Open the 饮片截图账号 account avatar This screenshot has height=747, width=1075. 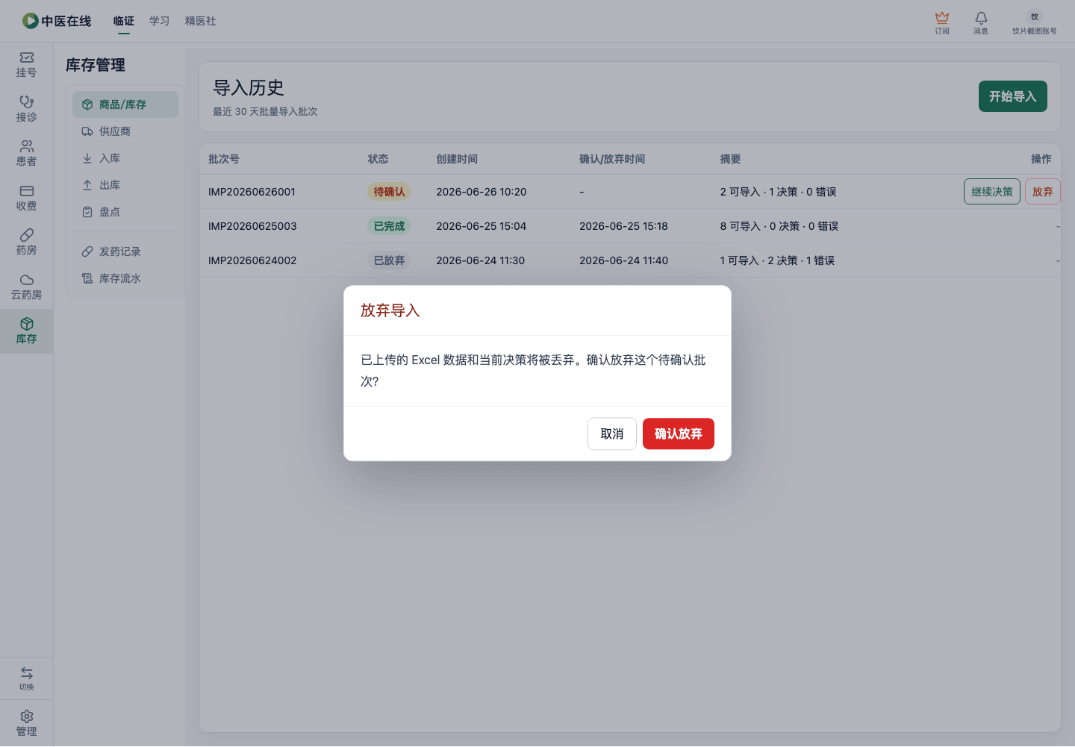coord(1034,16)
